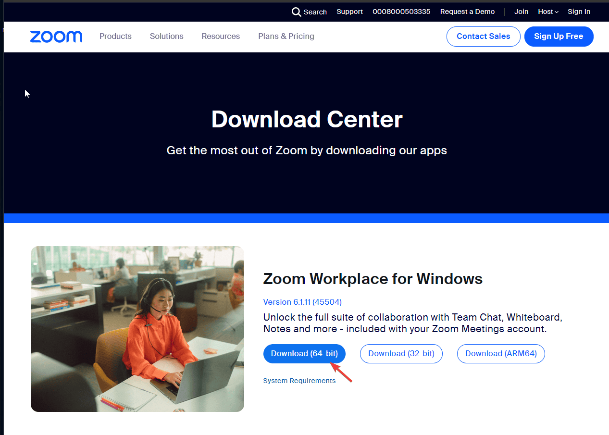The height and width of the screenshot is (435, 609).
Task: Click the 'Get the most out of Zoom' subtitle
Action: coord(307,150)
